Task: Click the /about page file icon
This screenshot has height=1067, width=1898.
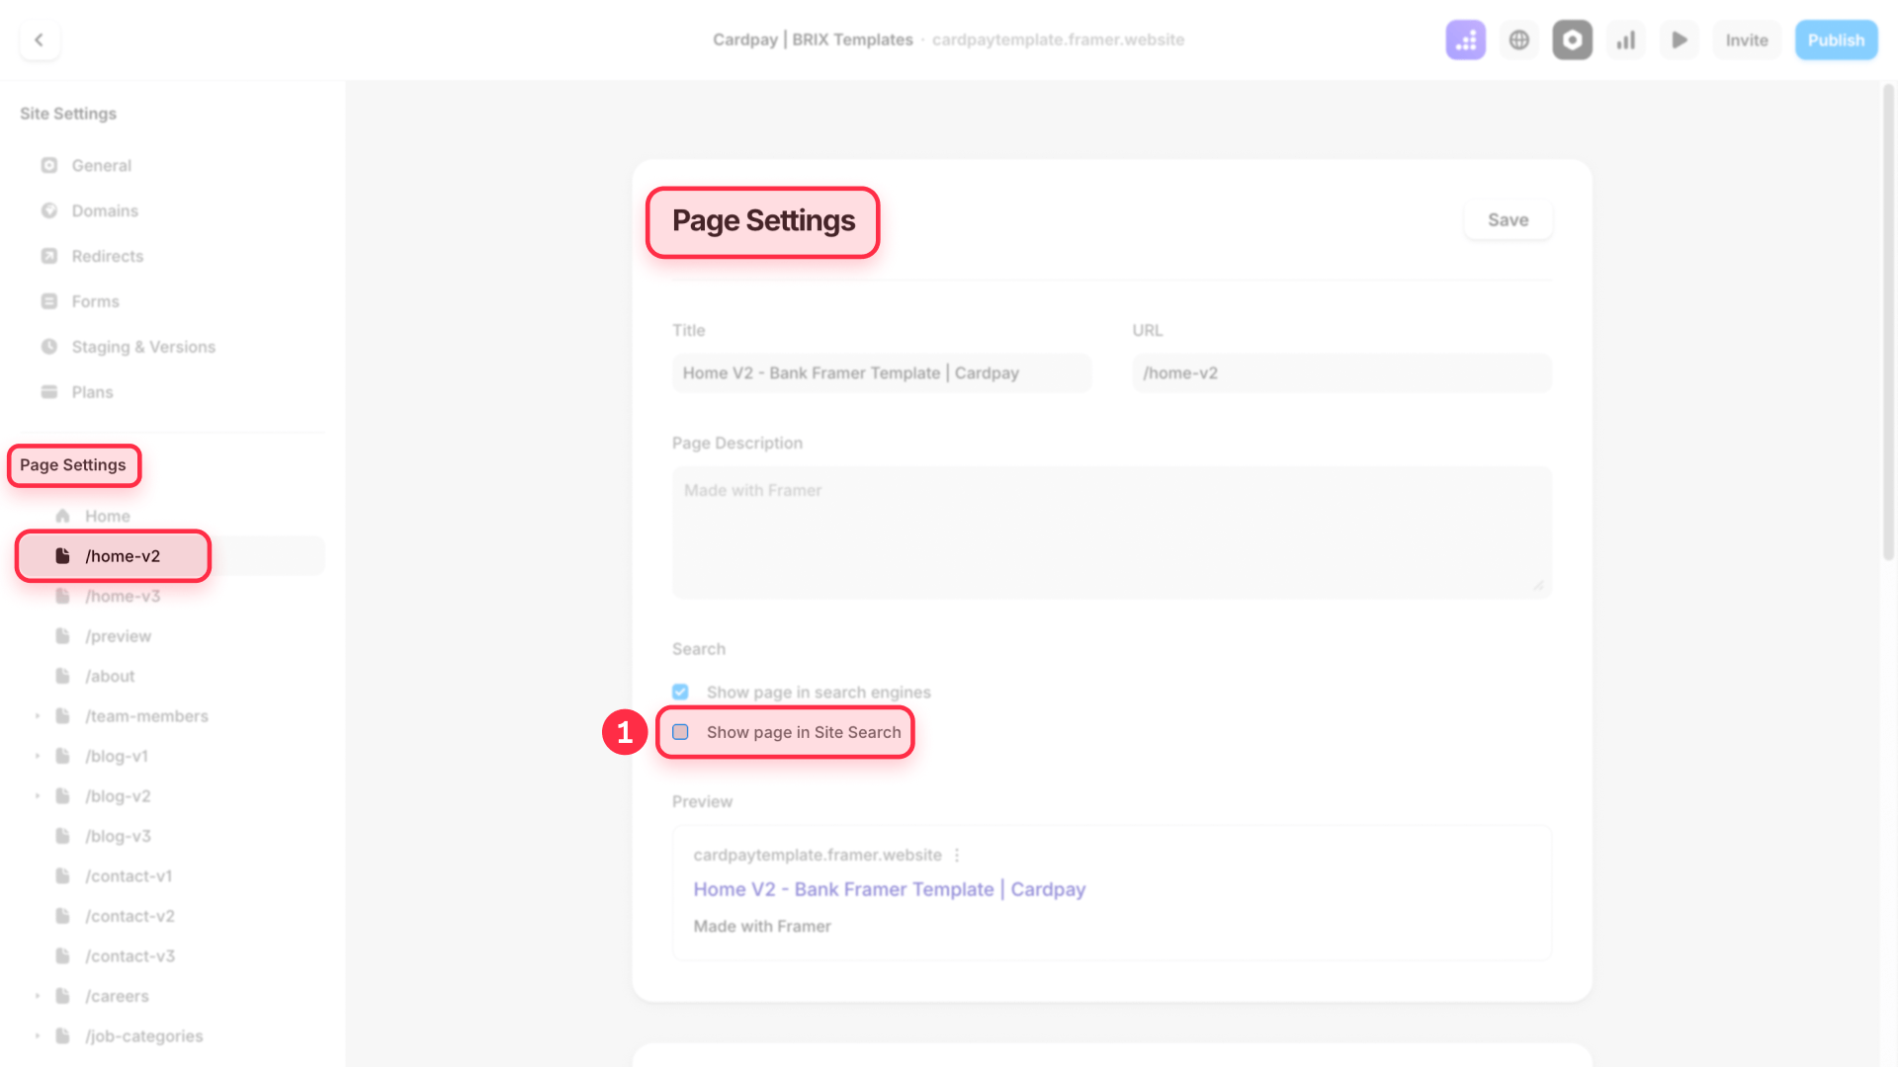Action: 62,676
